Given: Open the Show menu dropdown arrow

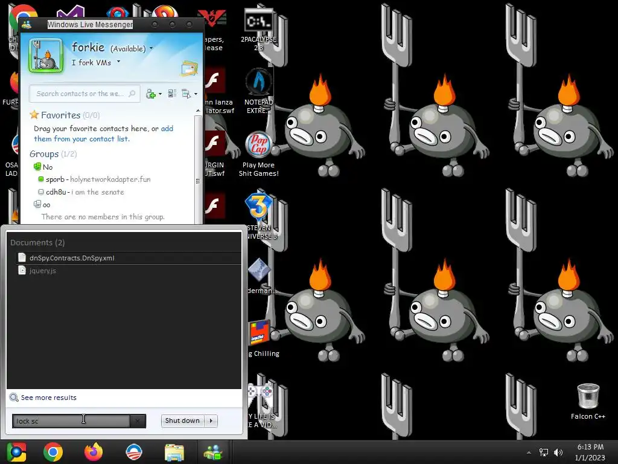Looking at the screenshot, I should [x=196, y=94].
